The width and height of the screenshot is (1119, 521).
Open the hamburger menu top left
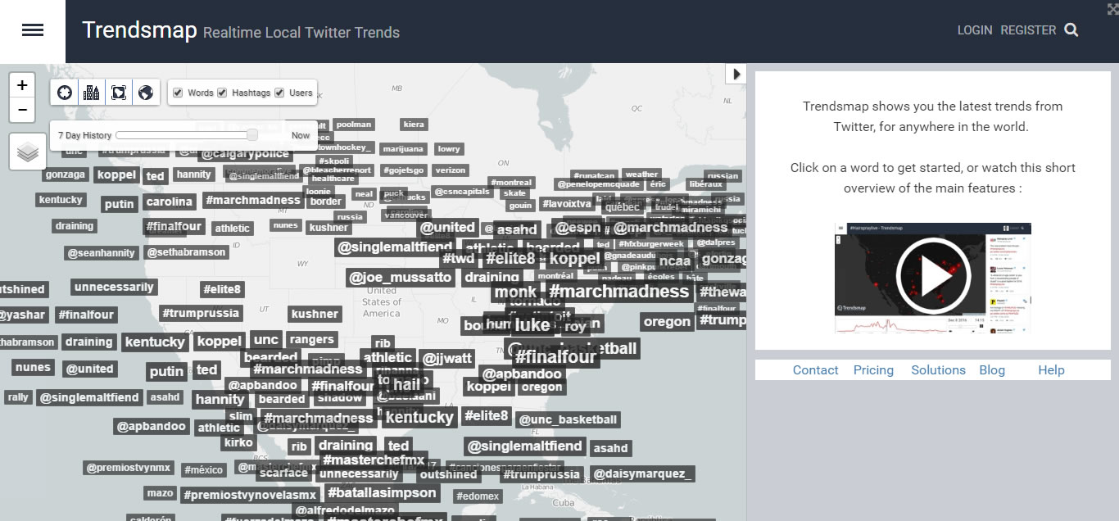coord(32,29)
